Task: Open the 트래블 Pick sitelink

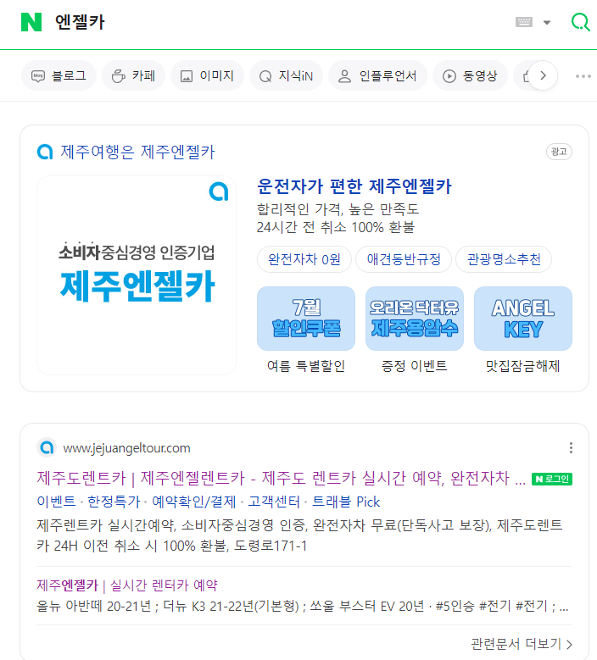Action: (x=346, y=502)
